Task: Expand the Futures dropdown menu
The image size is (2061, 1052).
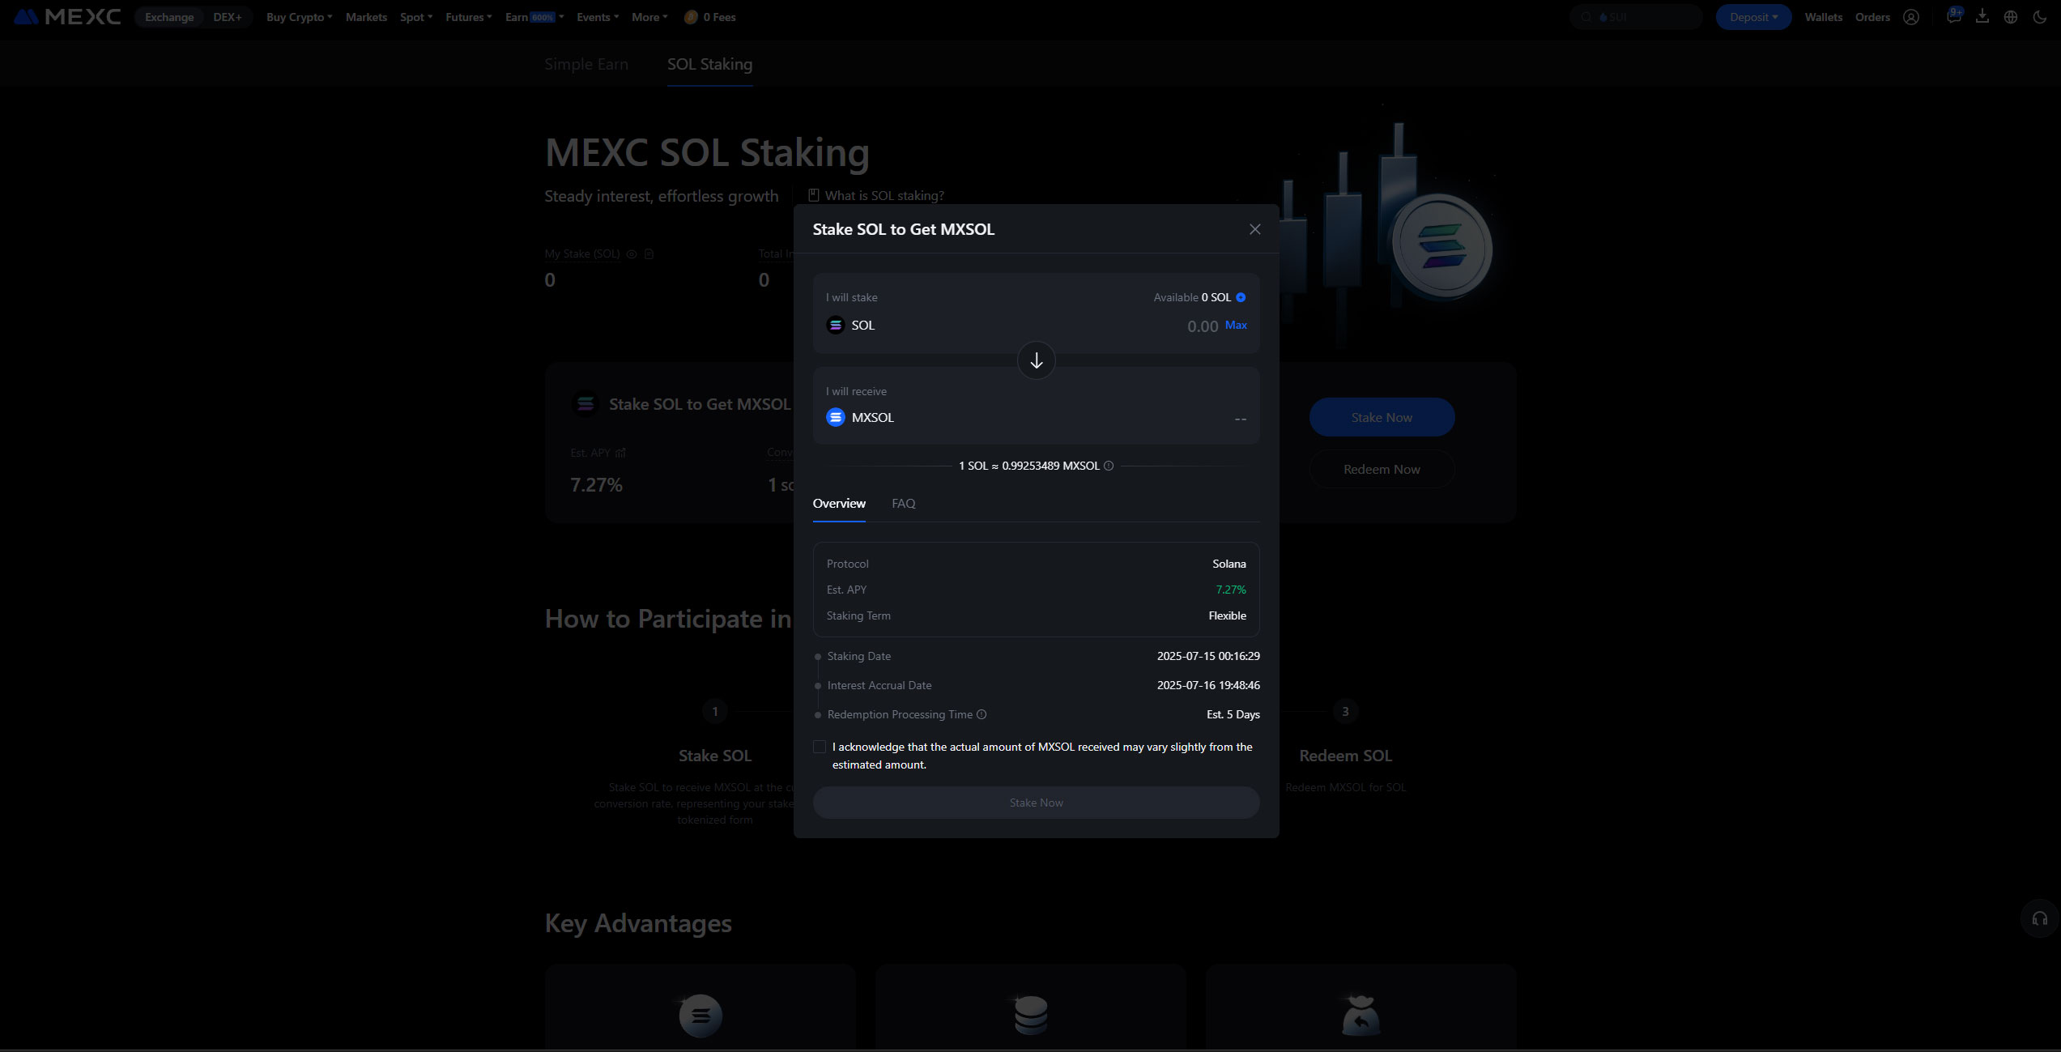Action: tap(468, 17)
